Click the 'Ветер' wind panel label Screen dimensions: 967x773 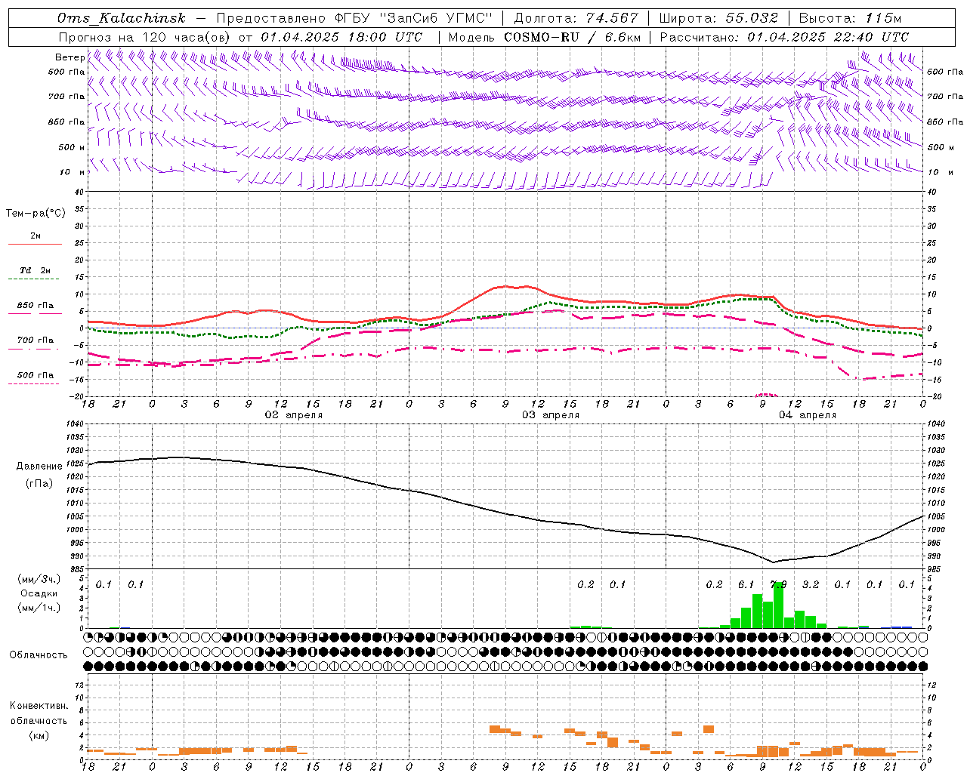[70, 57]
